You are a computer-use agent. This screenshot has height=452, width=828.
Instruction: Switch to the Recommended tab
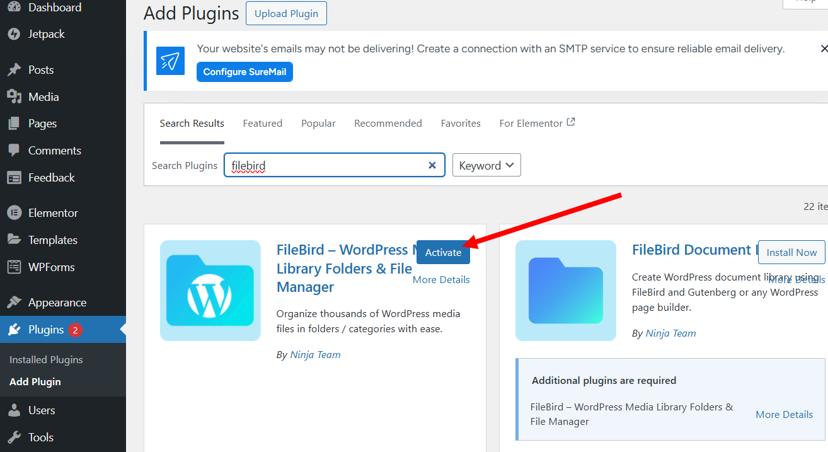click(x=388, y=124)
